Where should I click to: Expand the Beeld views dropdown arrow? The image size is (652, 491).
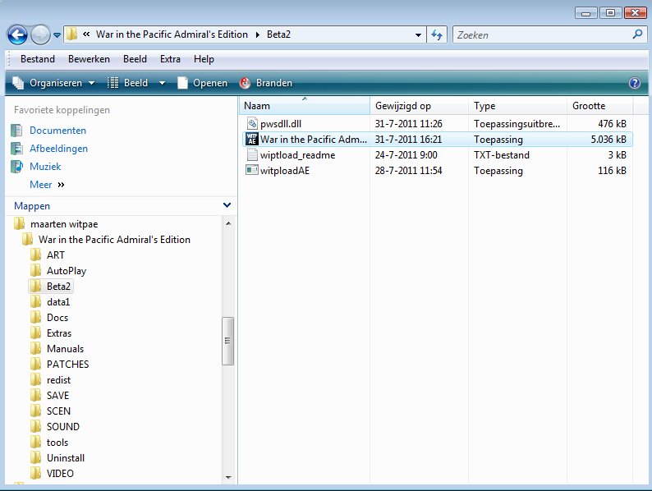pos(162,83)
